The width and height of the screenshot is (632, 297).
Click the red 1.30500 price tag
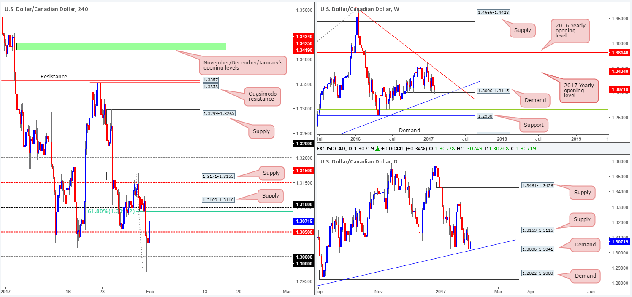coord(303,232)
